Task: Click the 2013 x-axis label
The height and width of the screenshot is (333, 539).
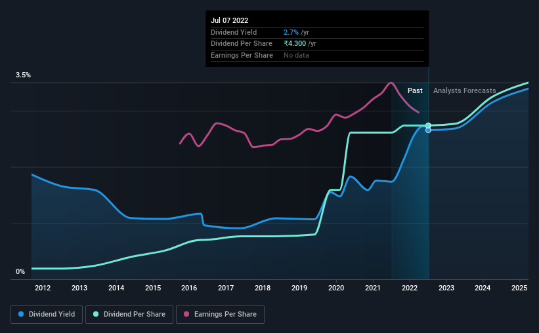Action: (79, 288)
